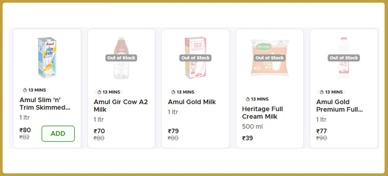Click ADD button for Amul Slim 'n' Trim

[x=58, y=134]
